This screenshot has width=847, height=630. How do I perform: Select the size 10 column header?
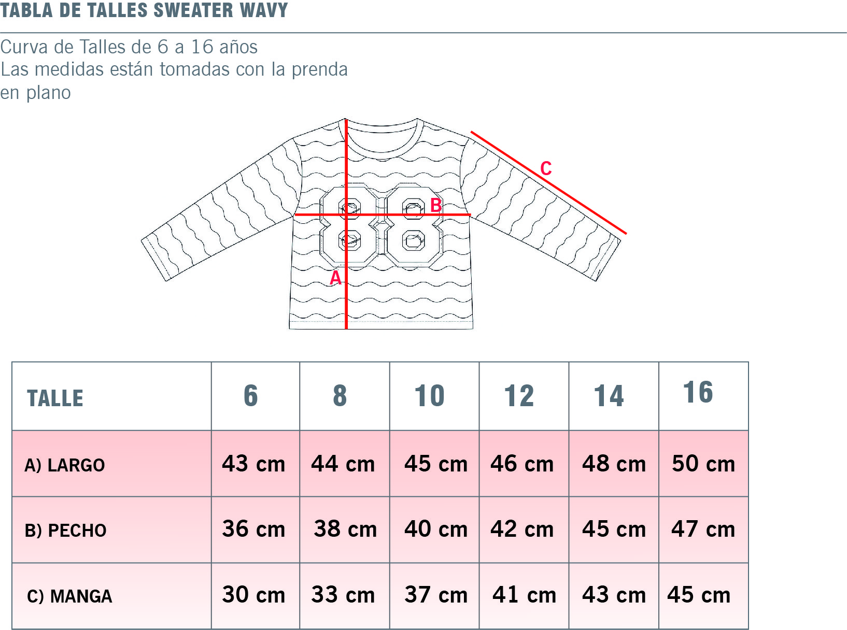click(x=434, y=396)
